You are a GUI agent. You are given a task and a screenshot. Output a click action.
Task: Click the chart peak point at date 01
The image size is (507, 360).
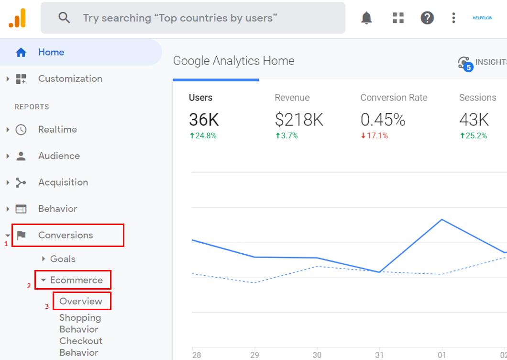point(441,220)
